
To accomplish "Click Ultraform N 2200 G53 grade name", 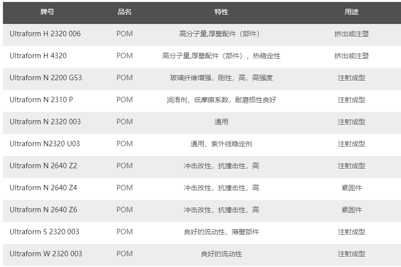I will 46,78.
